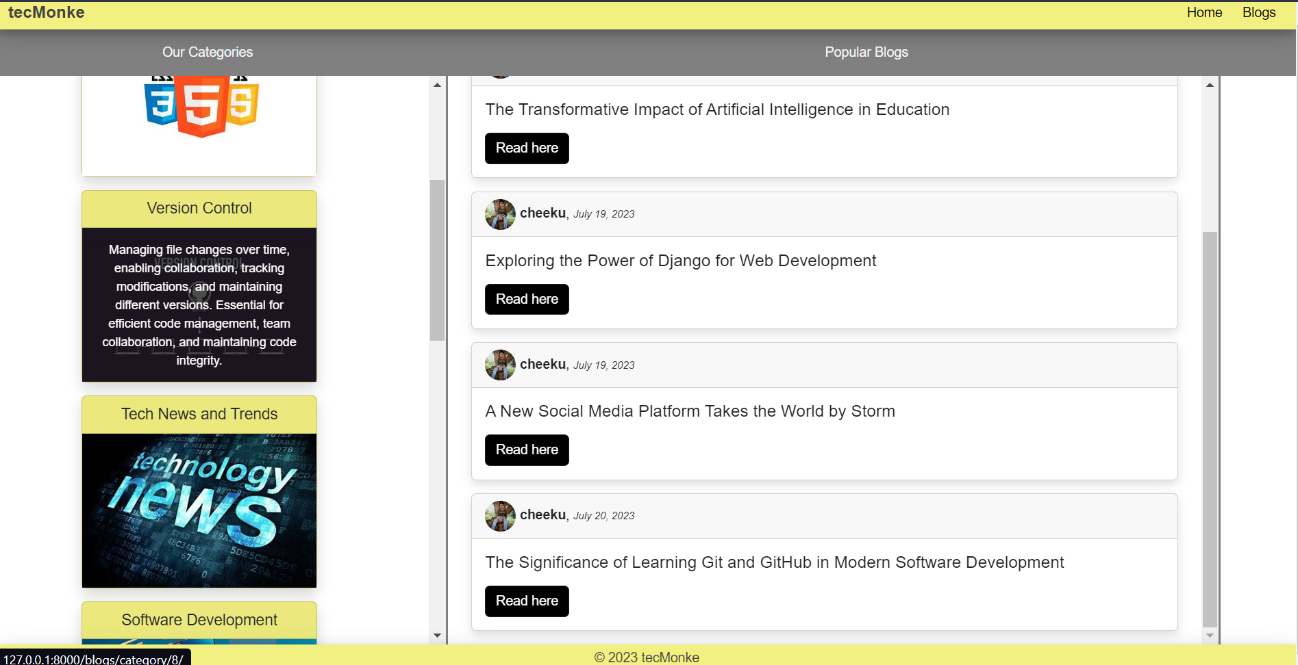Click the title A New Social Media Platform
The image size is (1298, 665).
690,411
